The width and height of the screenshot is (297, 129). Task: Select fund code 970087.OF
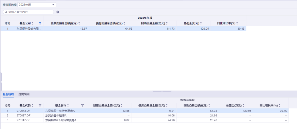click(x=23, y=115)
